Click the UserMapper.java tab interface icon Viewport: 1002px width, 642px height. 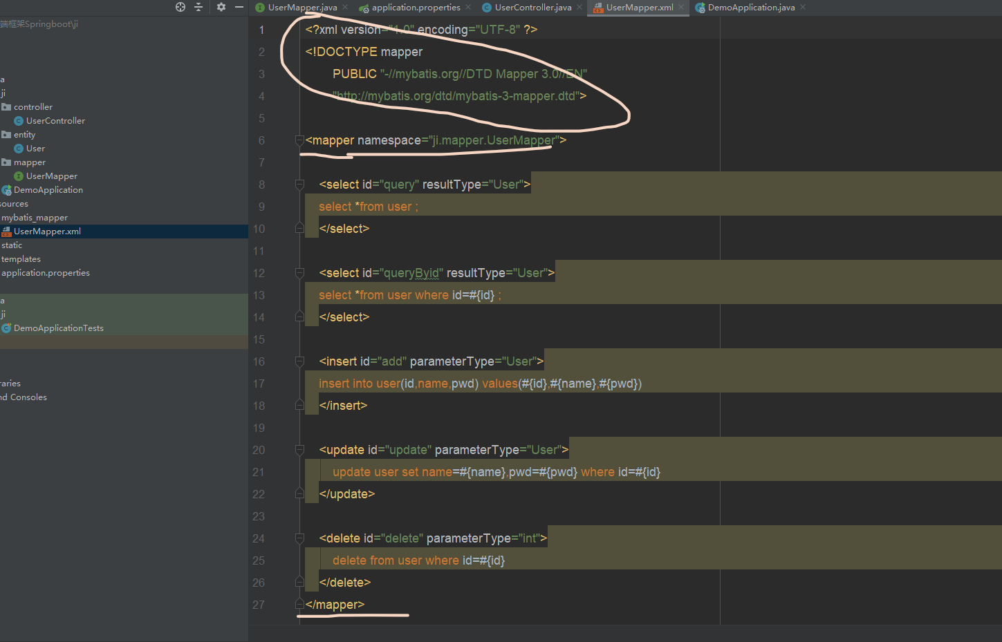click(260, 8)
